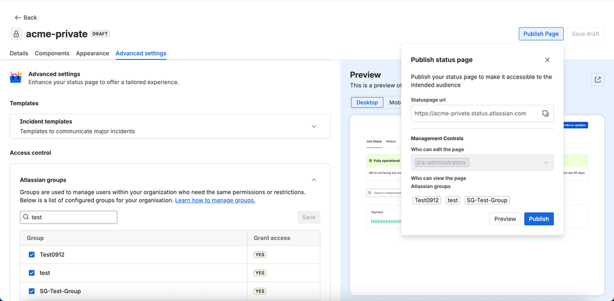Open Learn how to manage groups link
The image size is (614, 301).
coord(215,200)
